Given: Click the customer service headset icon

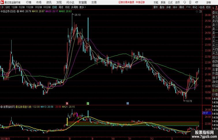Looking at the screenshot, I should [x=185, y=2].
